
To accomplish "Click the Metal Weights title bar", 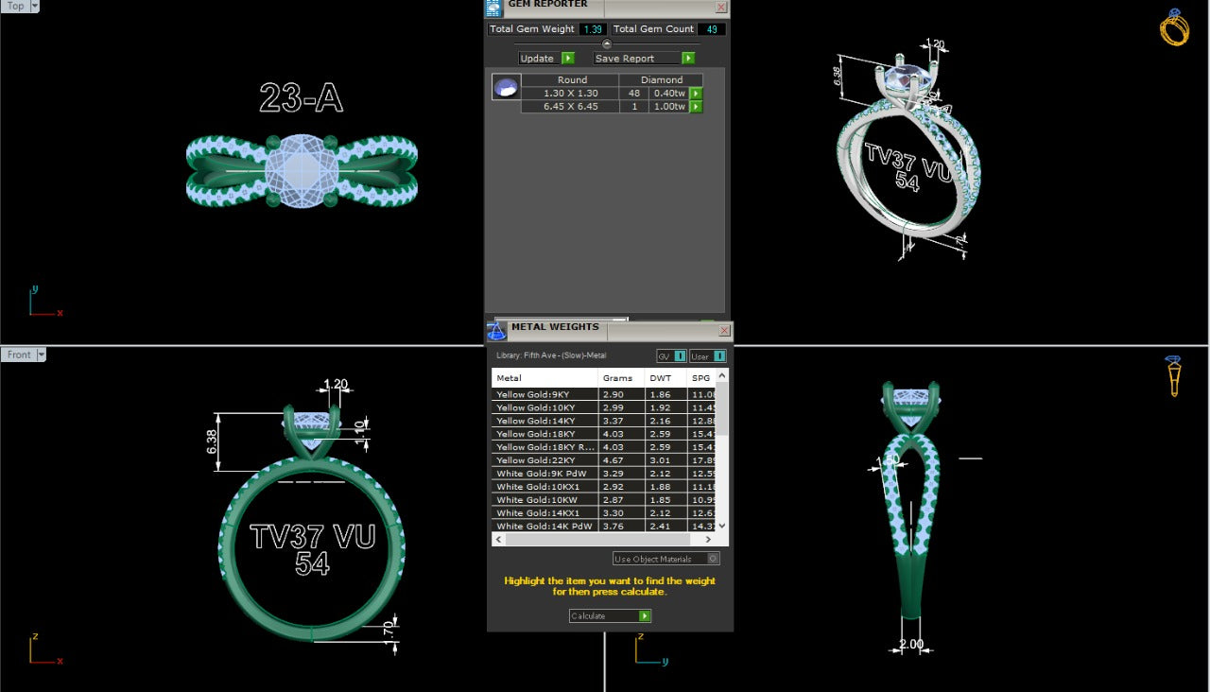I will (613, 330).
